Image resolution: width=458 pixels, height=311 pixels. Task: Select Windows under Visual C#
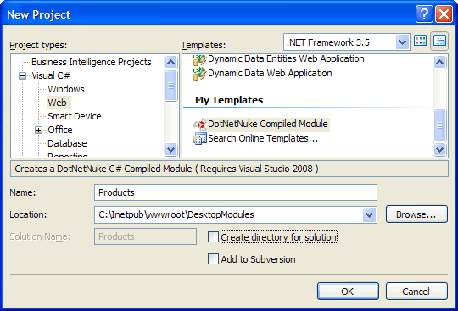point(66,89)
